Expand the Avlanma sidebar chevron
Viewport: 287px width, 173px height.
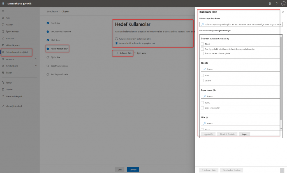point(36,59)
